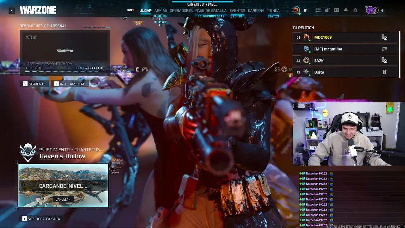Select the JUGAR tab
The image size is (405, 228).
146,10
